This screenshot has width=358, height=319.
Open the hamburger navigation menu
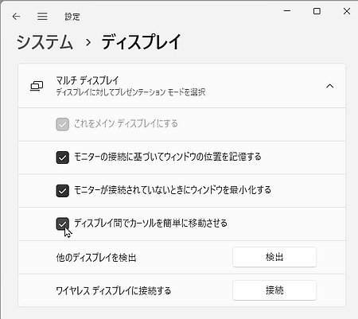coord(42,17)
